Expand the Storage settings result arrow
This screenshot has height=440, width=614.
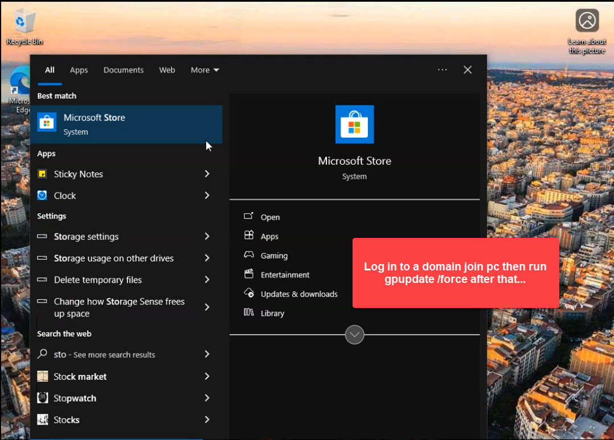(x=207, y=236)
